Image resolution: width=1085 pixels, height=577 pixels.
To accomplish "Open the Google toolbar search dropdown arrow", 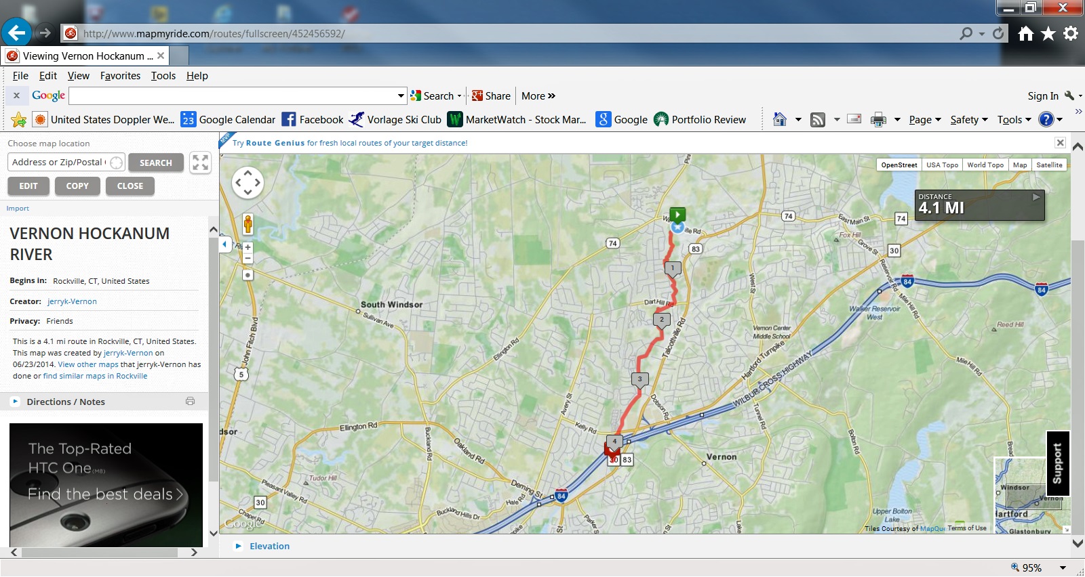I will click(401, 96).
